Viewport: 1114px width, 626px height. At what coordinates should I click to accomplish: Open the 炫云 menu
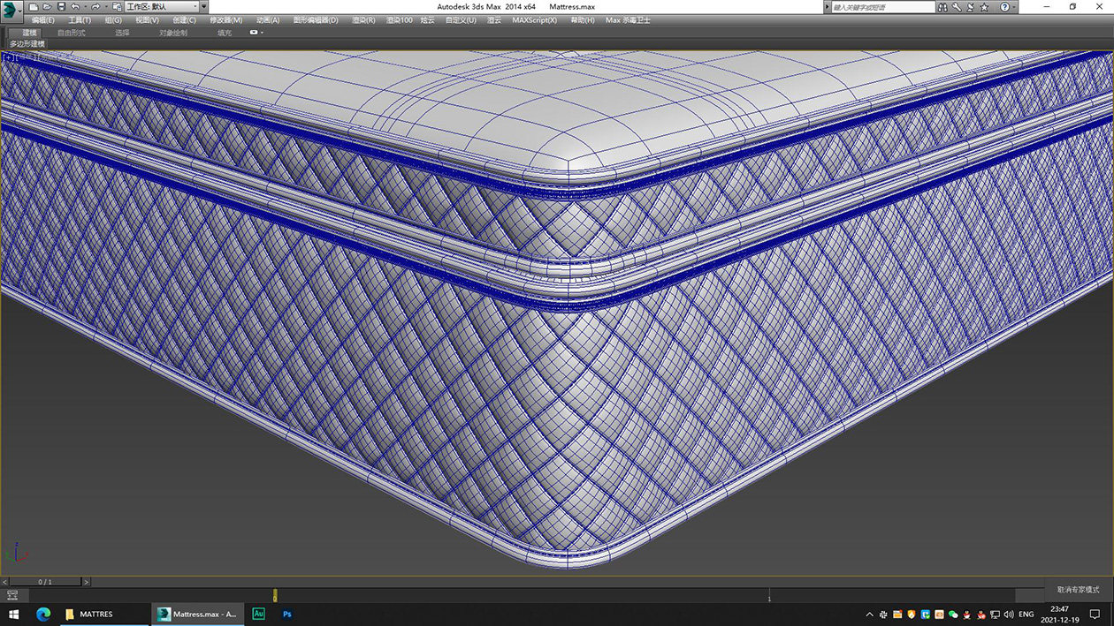tap(428, 19)
